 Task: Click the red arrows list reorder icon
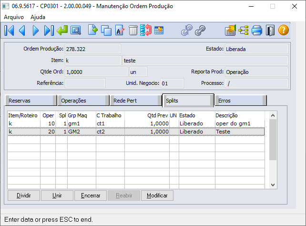pyautogui.click(x=146, y=30)
